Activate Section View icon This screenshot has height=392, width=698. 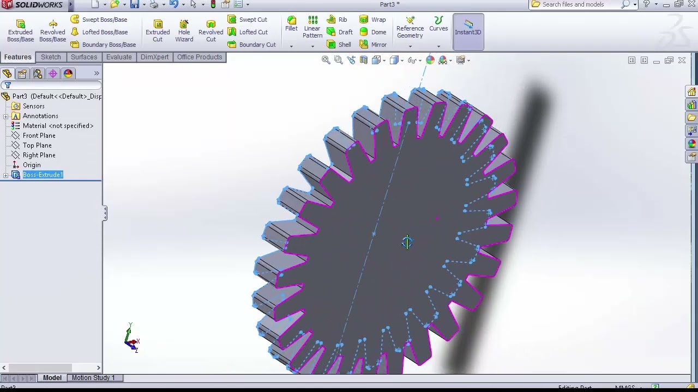(363, 60)
